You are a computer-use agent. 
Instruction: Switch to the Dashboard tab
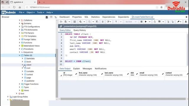click(x=64, y=17)
